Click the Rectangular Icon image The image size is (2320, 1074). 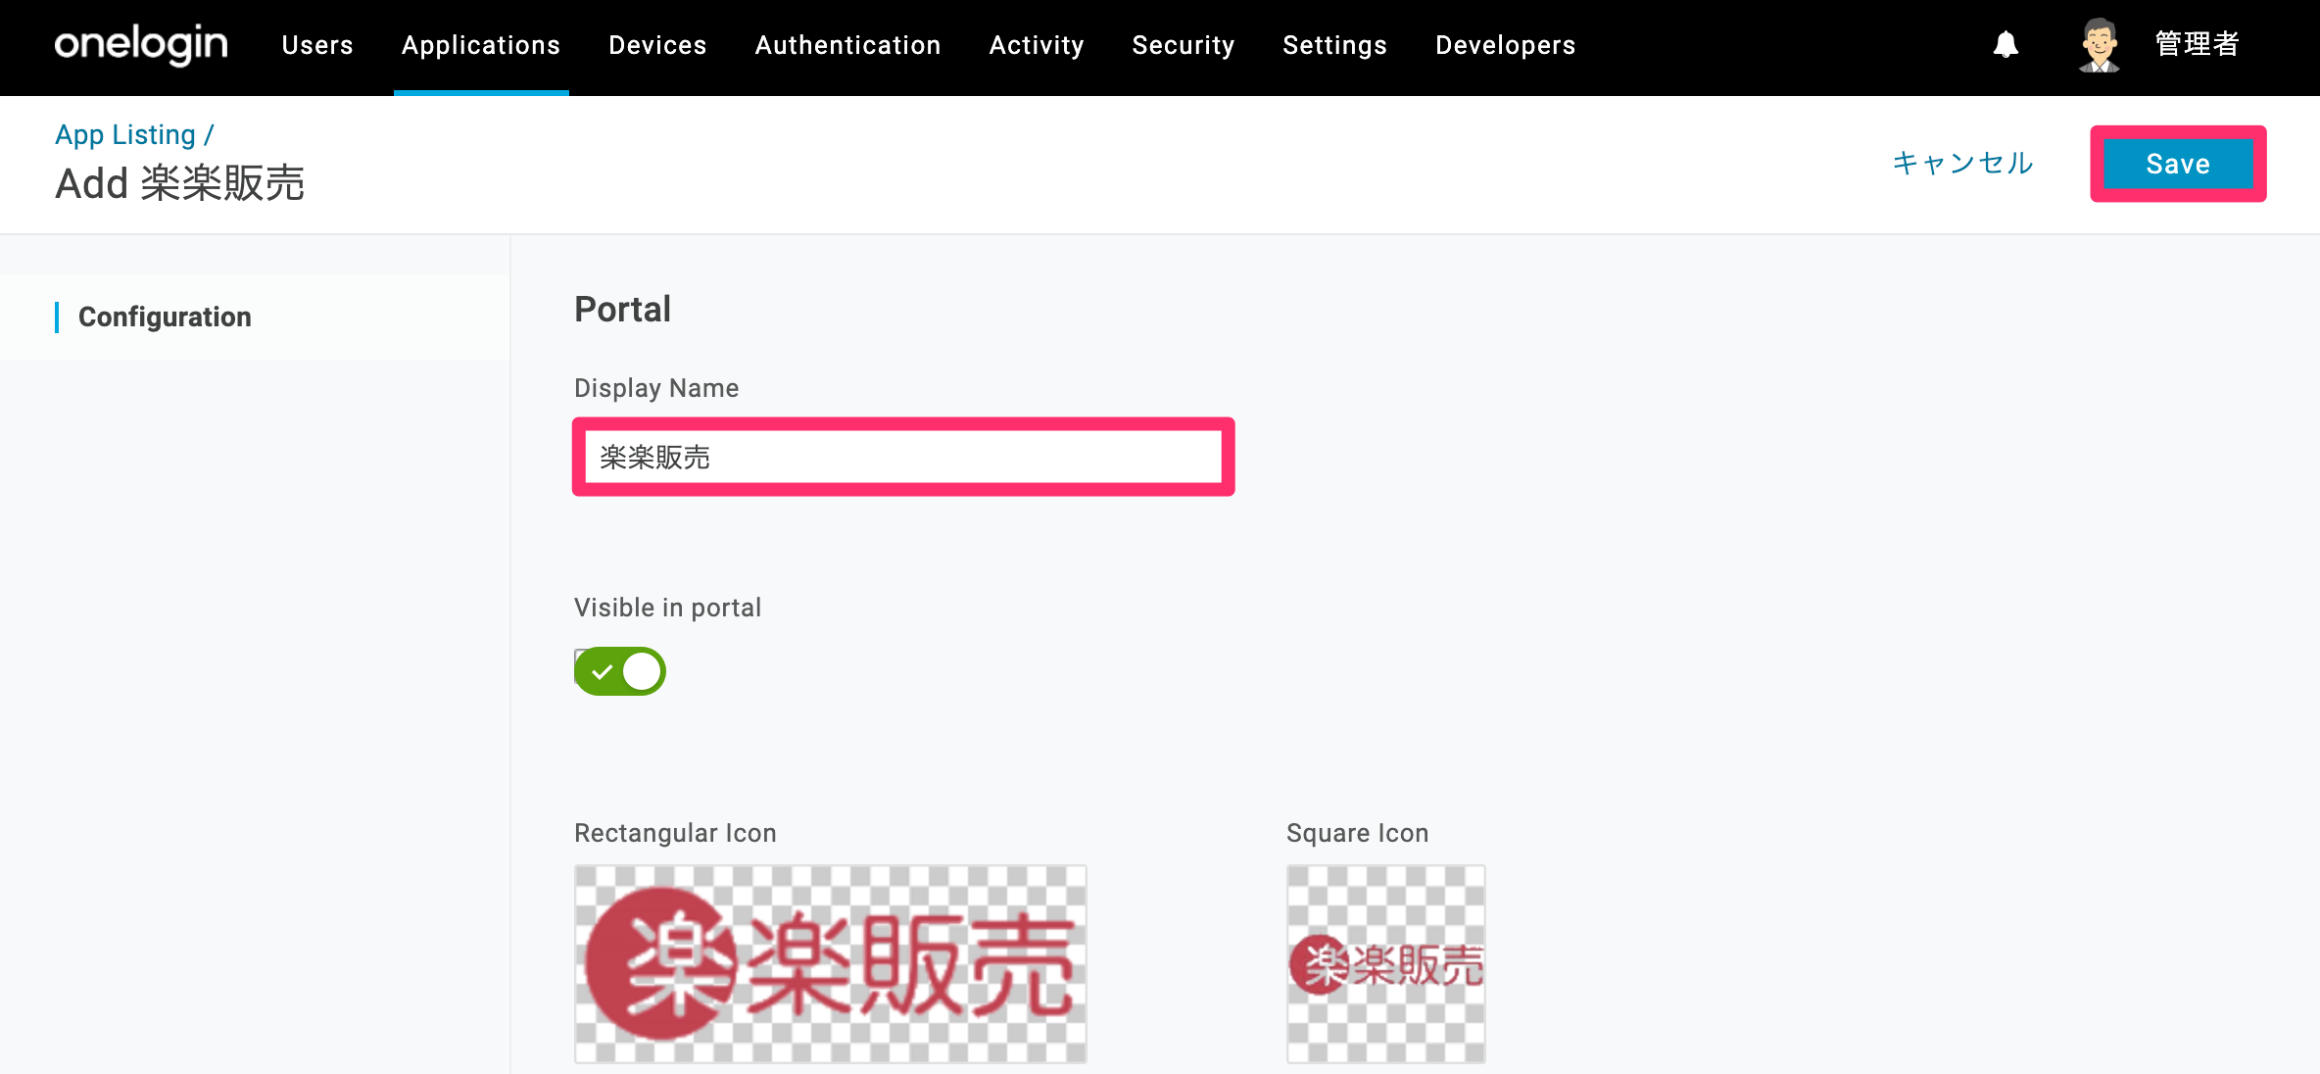pyautogui.click(x=830, y=964)
